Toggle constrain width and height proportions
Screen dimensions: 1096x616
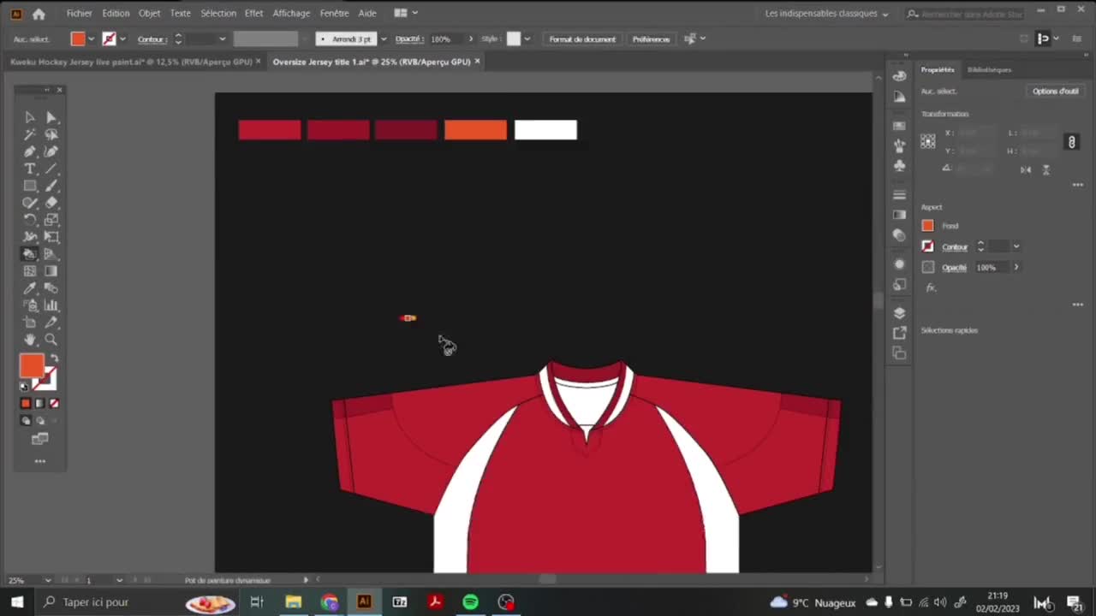point(1071,142)
